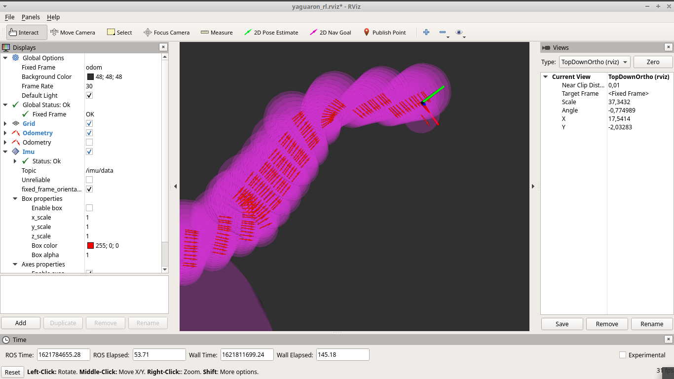
Task: Activate the Publish Point tool
Action: (x=384, y=33)
